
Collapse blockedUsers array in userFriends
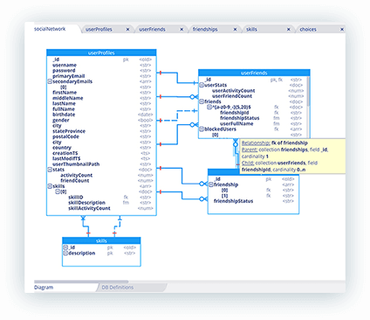pyautogui.click(x=202, y=129)
